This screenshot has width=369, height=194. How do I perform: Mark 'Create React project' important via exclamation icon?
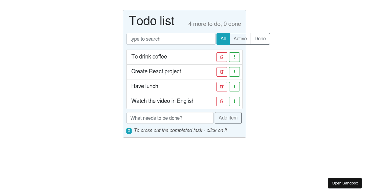click(234, 72)
